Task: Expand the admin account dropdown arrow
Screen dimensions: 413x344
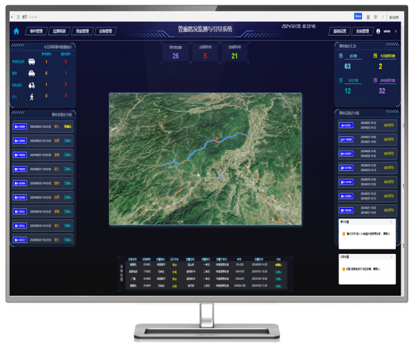Action: click(x=397, y=31)
